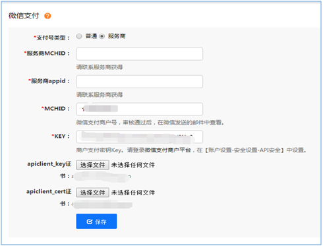Choose file for apiclient_key certificate
The image size is (323, 246).
[92, 165]
